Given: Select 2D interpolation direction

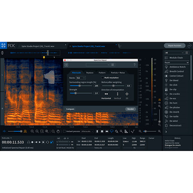Looking at the screenshot, I should coord(127,96).
